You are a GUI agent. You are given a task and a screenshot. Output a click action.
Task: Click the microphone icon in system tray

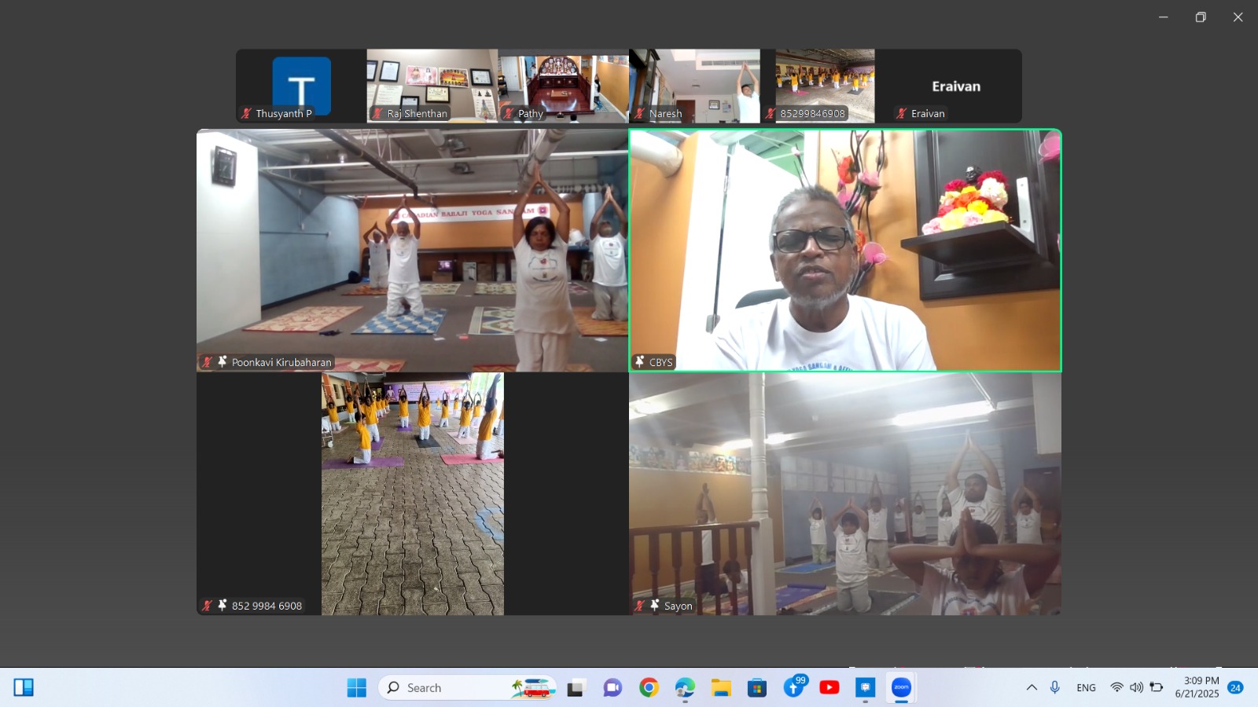[1055, 687]
